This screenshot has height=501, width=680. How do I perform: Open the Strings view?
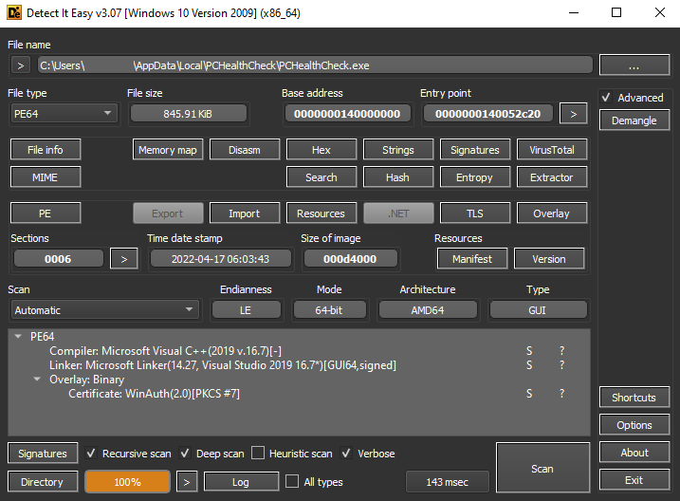tap(398, 150)
